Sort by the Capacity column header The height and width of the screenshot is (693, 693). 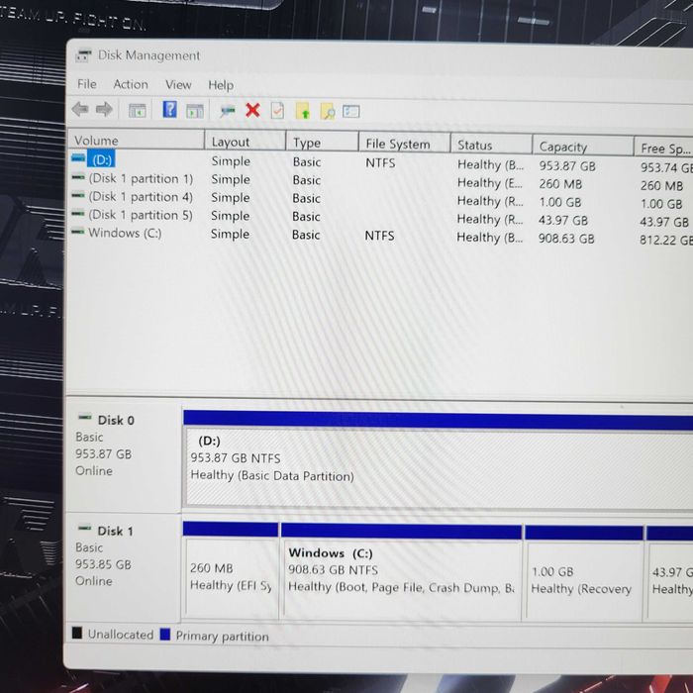click(x=582, y=147)
